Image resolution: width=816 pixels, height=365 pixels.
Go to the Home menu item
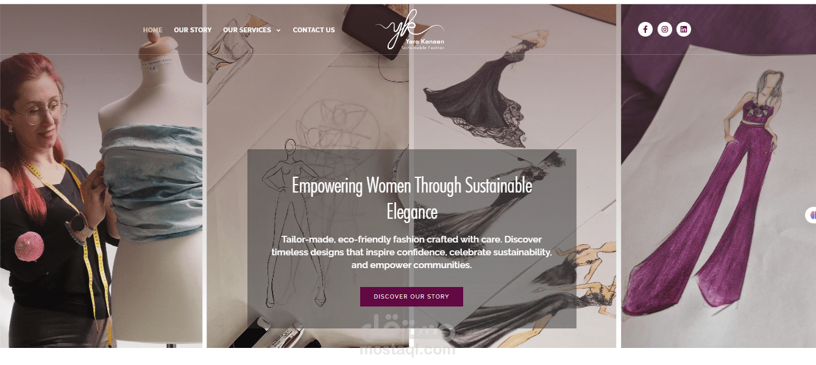point(152,30)
